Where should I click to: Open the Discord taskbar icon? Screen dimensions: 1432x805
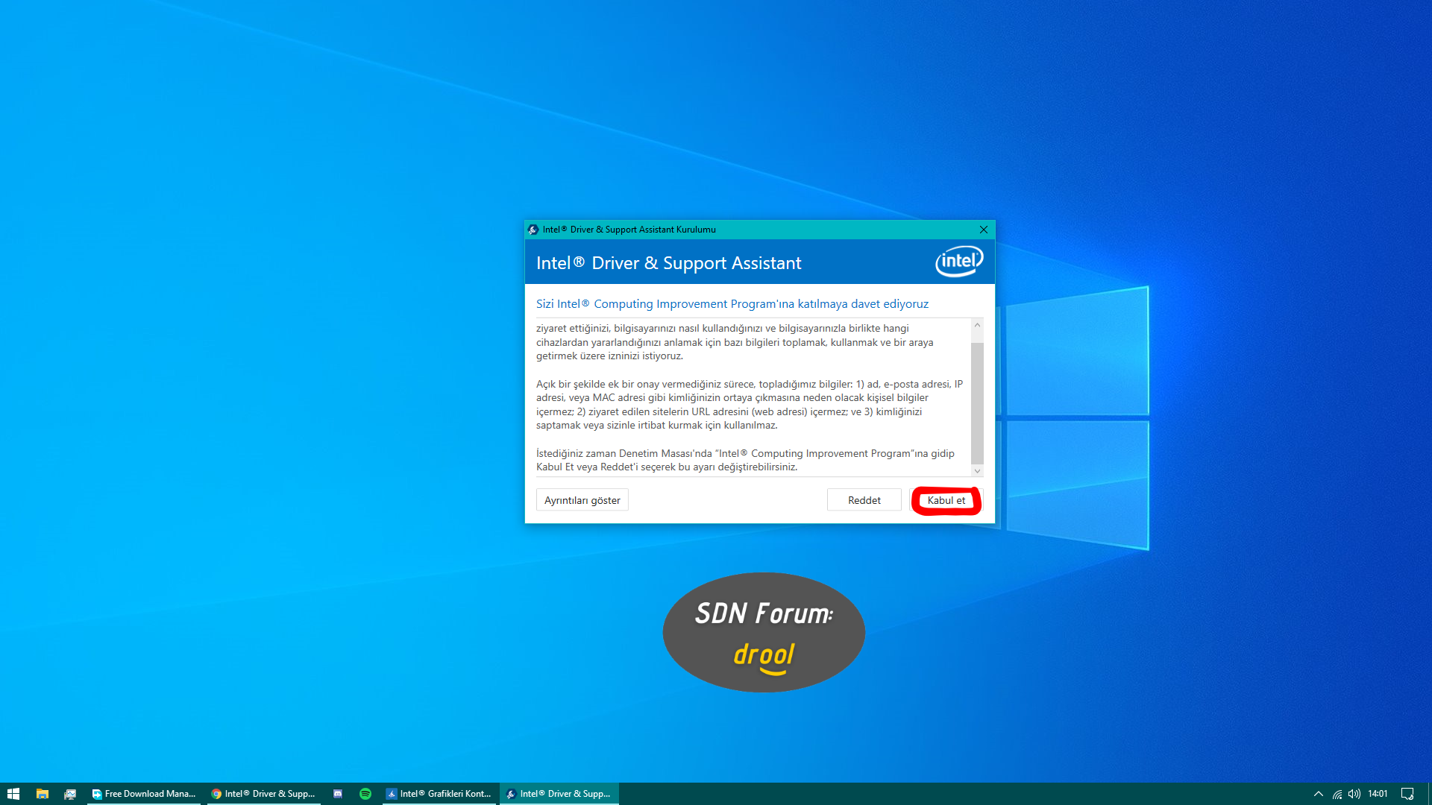click(x=338, y=794)
